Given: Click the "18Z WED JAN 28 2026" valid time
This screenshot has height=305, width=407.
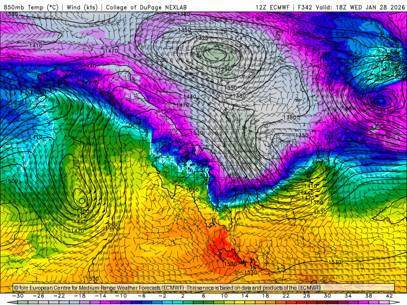Looking at the screenshot, I should [370, 7].
